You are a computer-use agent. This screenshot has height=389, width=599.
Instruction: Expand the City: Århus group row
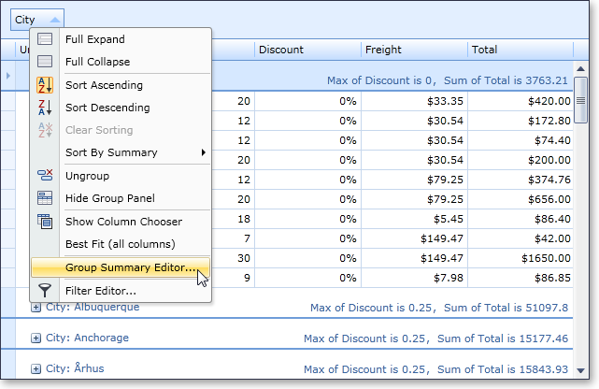36,369
